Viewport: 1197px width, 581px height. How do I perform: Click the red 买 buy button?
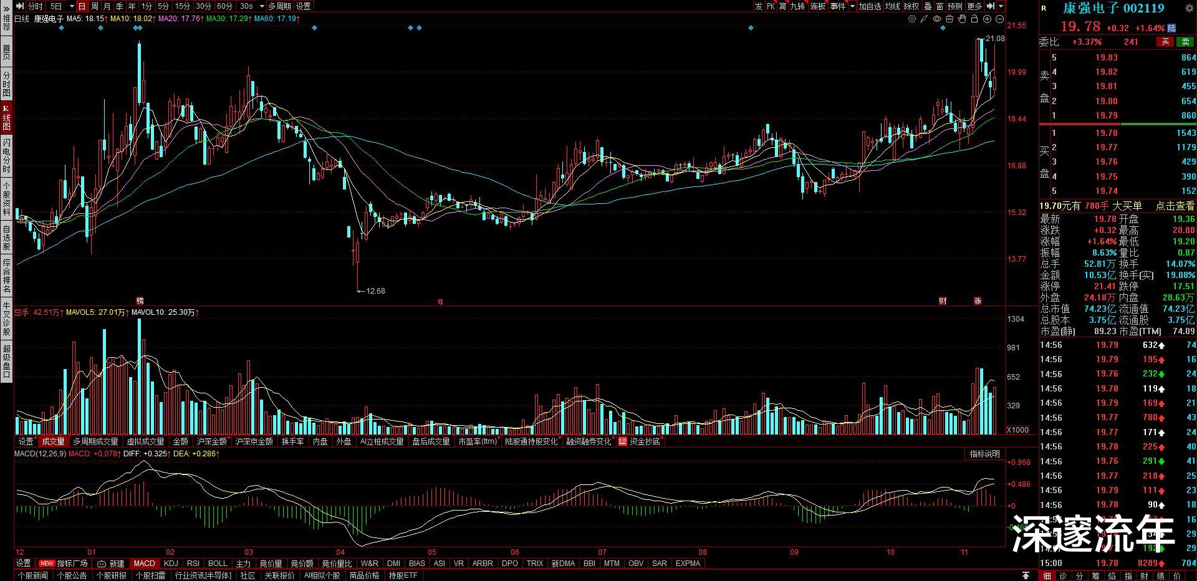pyautogui.click(x=1165, y=42)
